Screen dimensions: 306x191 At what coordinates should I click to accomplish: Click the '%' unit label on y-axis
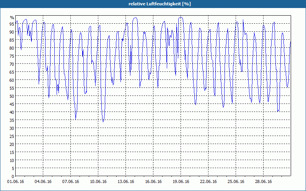[12, 18]
